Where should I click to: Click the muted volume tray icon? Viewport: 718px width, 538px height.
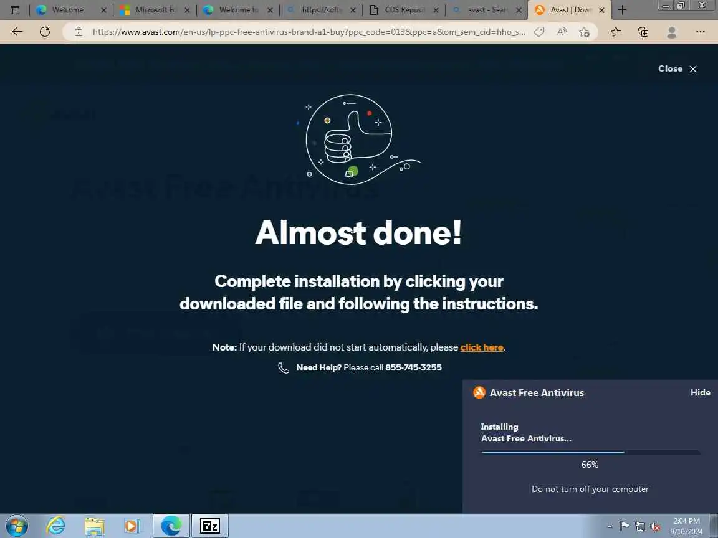[655, 527]
